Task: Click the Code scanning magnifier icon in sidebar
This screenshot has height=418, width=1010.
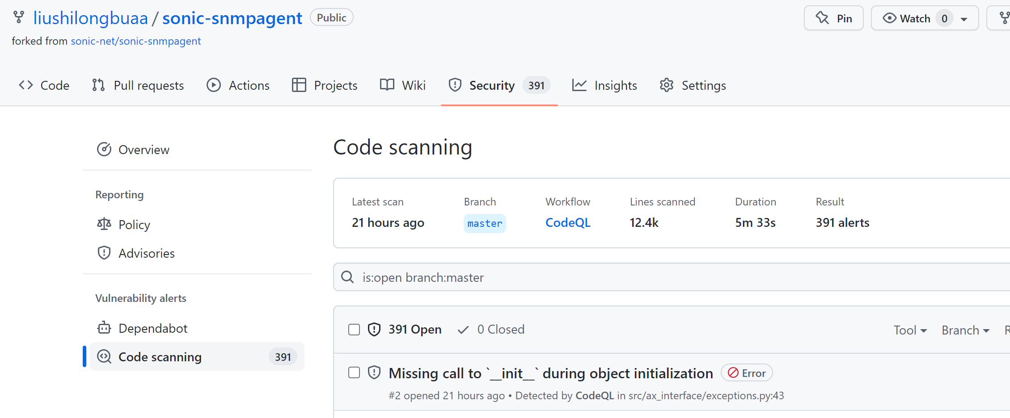Action: (x=104, y=356)
